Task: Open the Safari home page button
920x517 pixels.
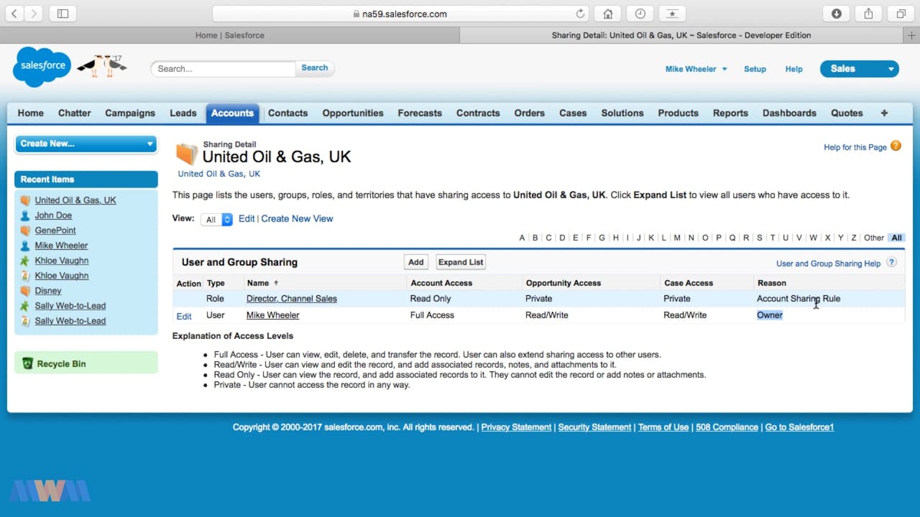Action: pyautogui.click(x=608, y=14)
